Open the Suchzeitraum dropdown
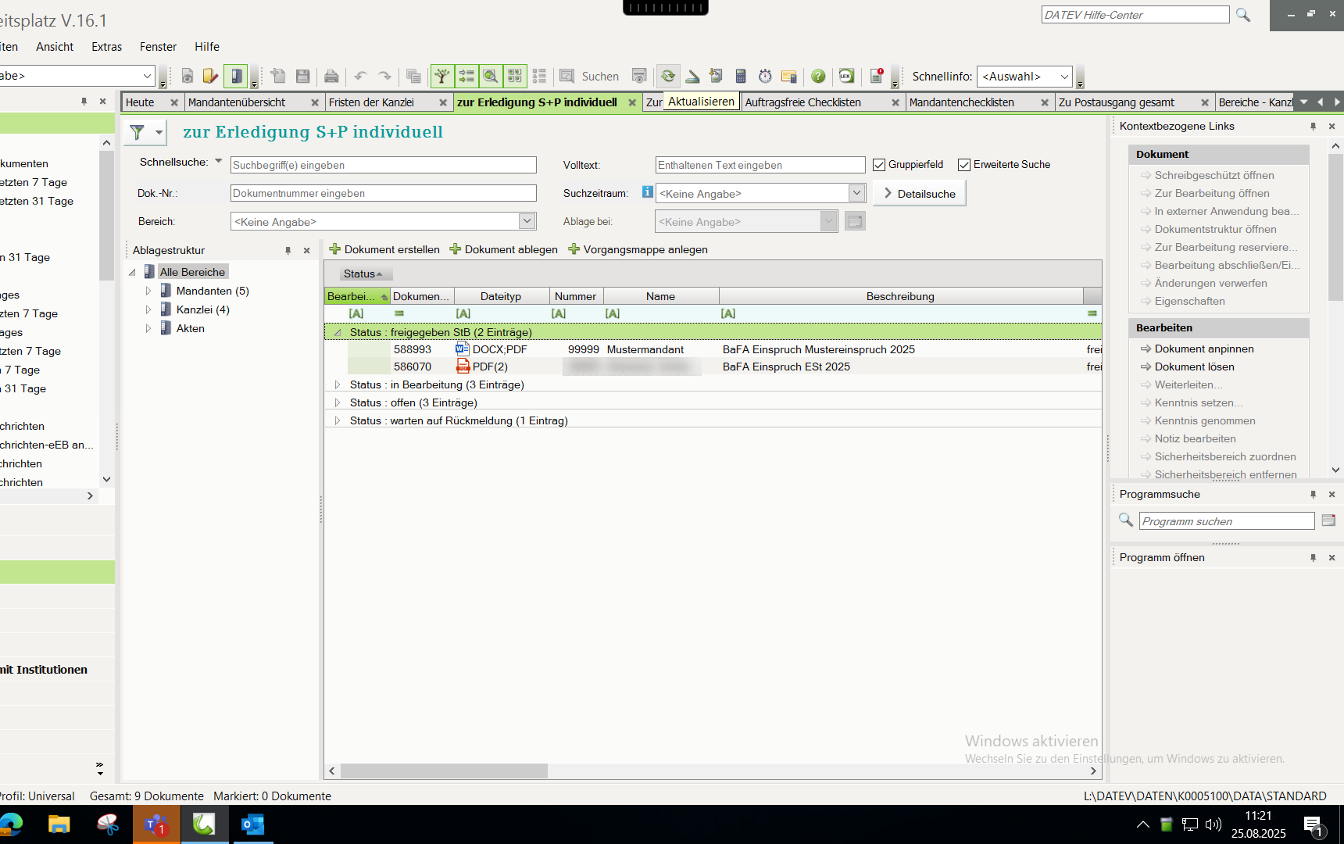Viewport: 1344px width, 844px height. click(856, 193)
